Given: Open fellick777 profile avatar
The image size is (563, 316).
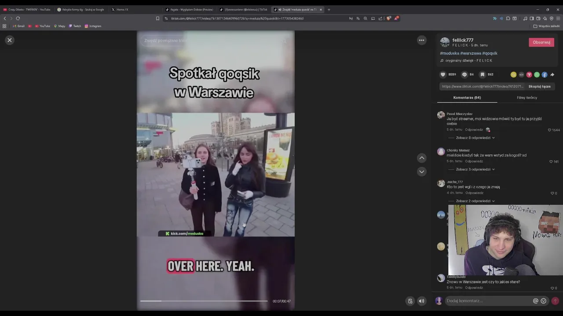Looking at the screenshot, I should [445, 42].
